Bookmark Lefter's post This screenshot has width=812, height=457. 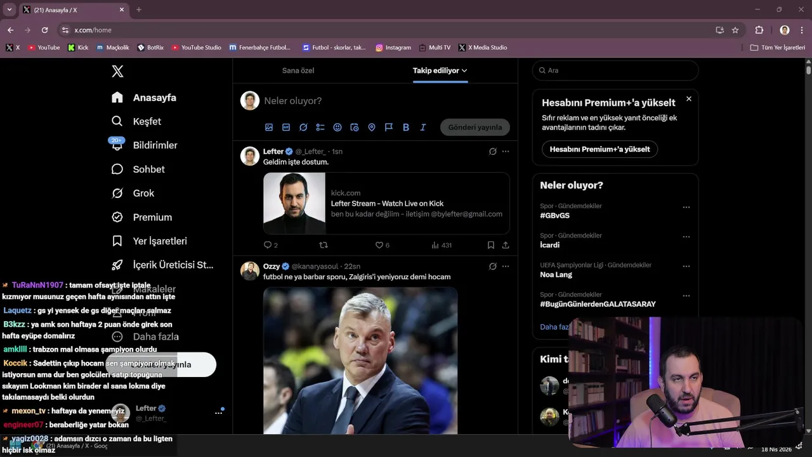pos(491,245)
